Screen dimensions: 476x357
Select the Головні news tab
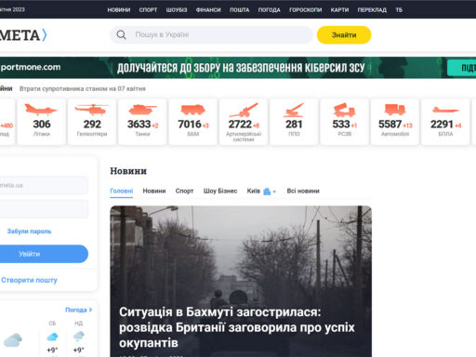(x=122, y=191)
